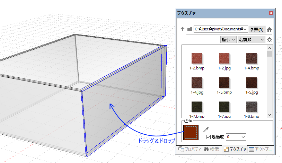This screenshot has width=282, height=163.
Task: Switch to the プロパティ tab
Action: click(190, 150)
